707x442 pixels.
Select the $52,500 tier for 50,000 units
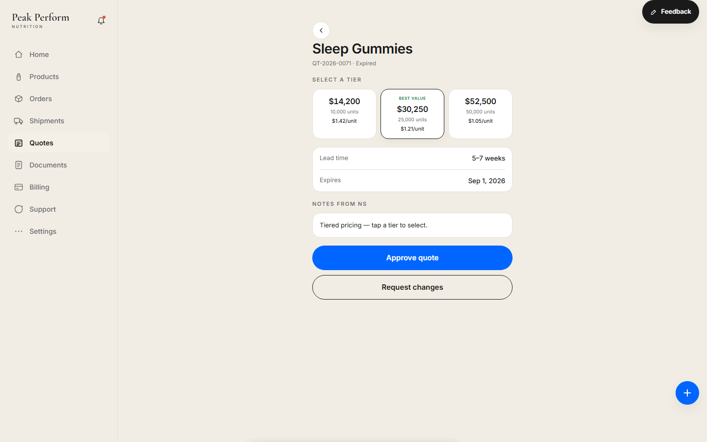point(480,114)
